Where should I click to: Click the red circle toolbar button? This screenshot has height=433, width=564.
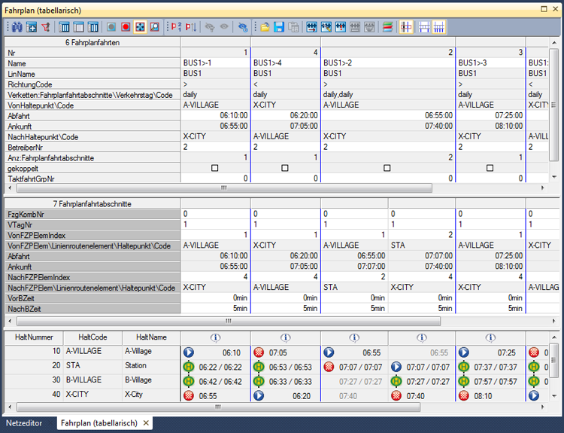126,26
